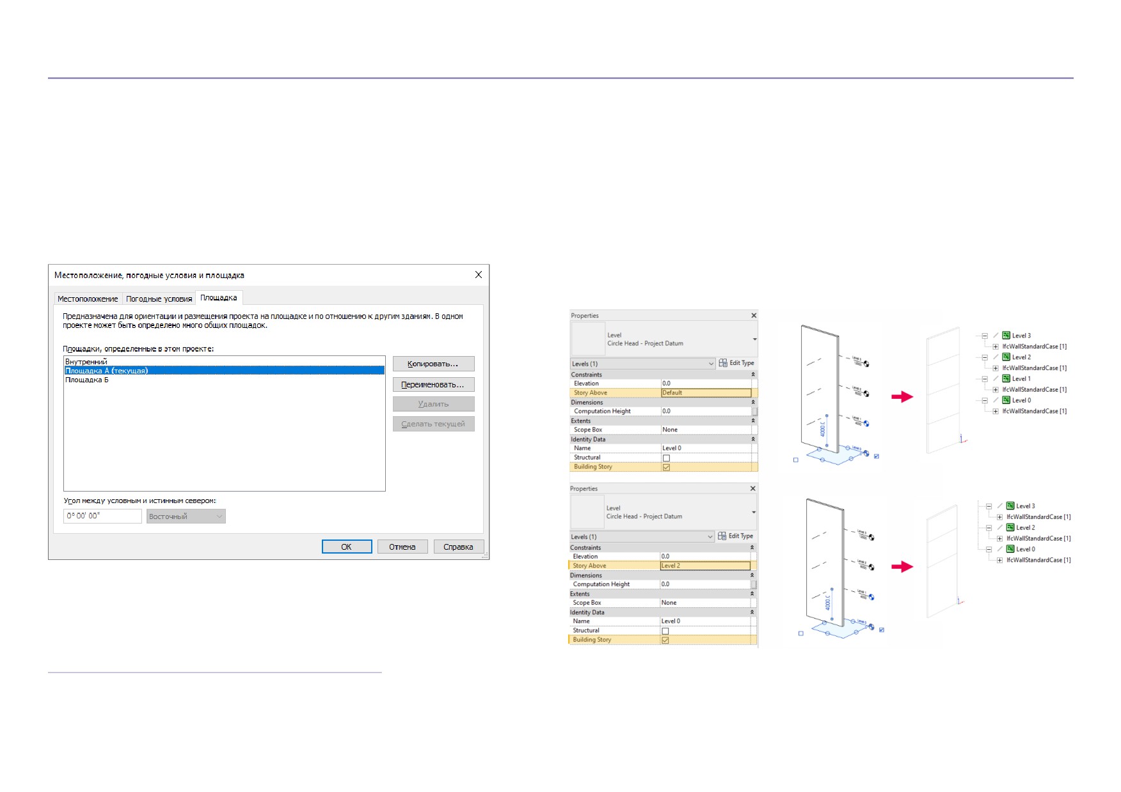Collapse the Extents section in the Story Above Level 2 panel
The width and height of the screenshot is (1121, 792).
click(x=752, y=594)
